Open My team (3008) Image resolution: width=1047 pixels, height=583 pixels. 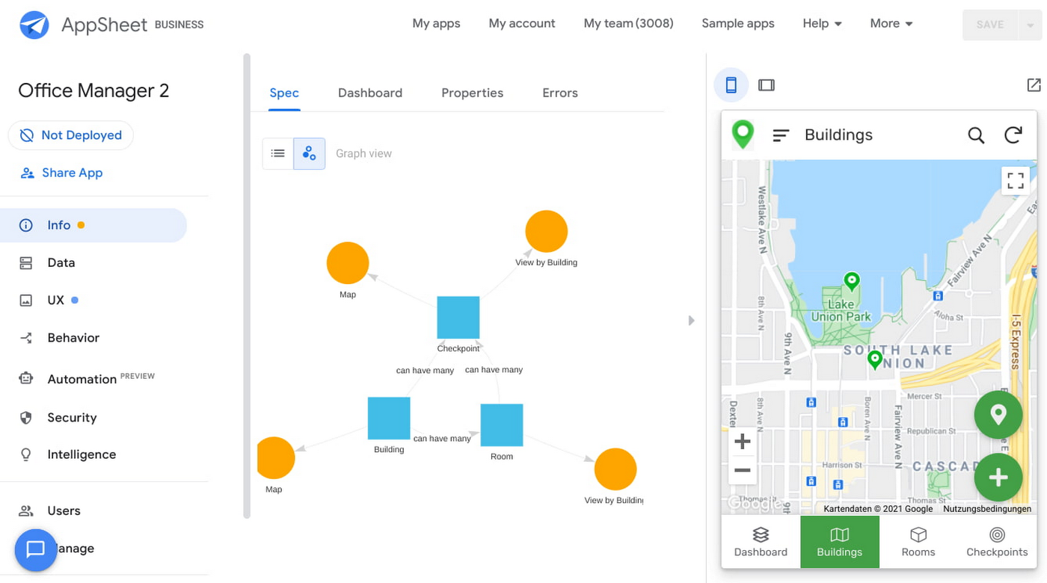[x=628, y=23]
